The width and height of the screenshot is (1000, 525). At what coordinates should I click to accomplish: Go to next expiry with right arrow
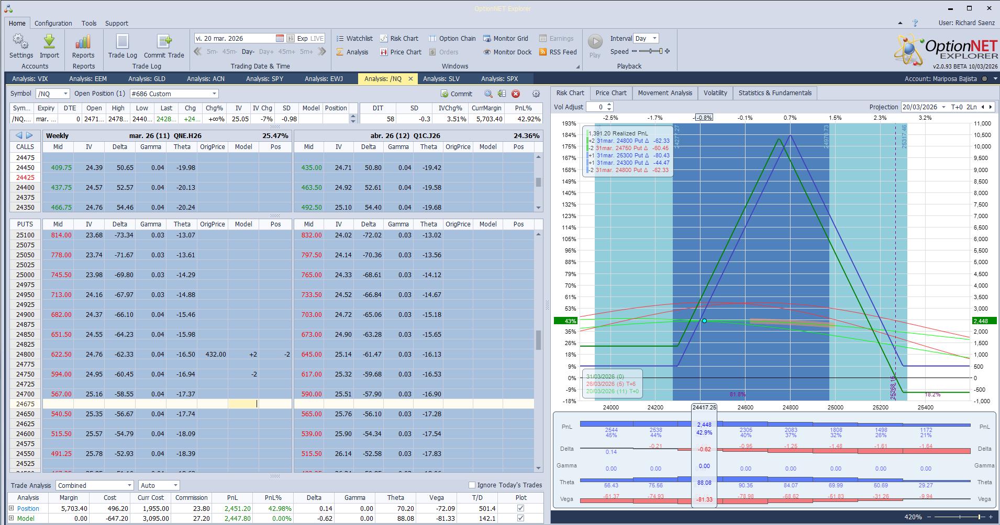pos(29,135)
